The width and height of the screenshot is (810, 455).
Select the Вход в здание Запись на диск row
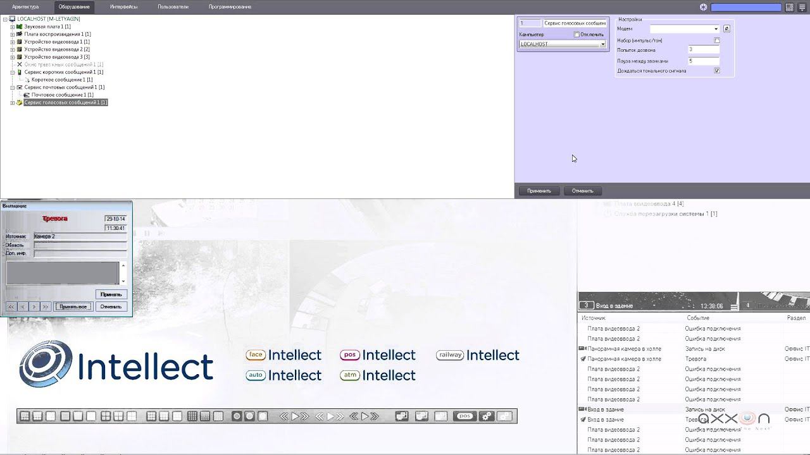[x=693, y=409]
